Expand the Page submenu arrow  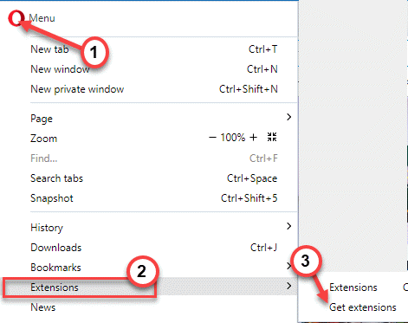click(x=288, y=117)
